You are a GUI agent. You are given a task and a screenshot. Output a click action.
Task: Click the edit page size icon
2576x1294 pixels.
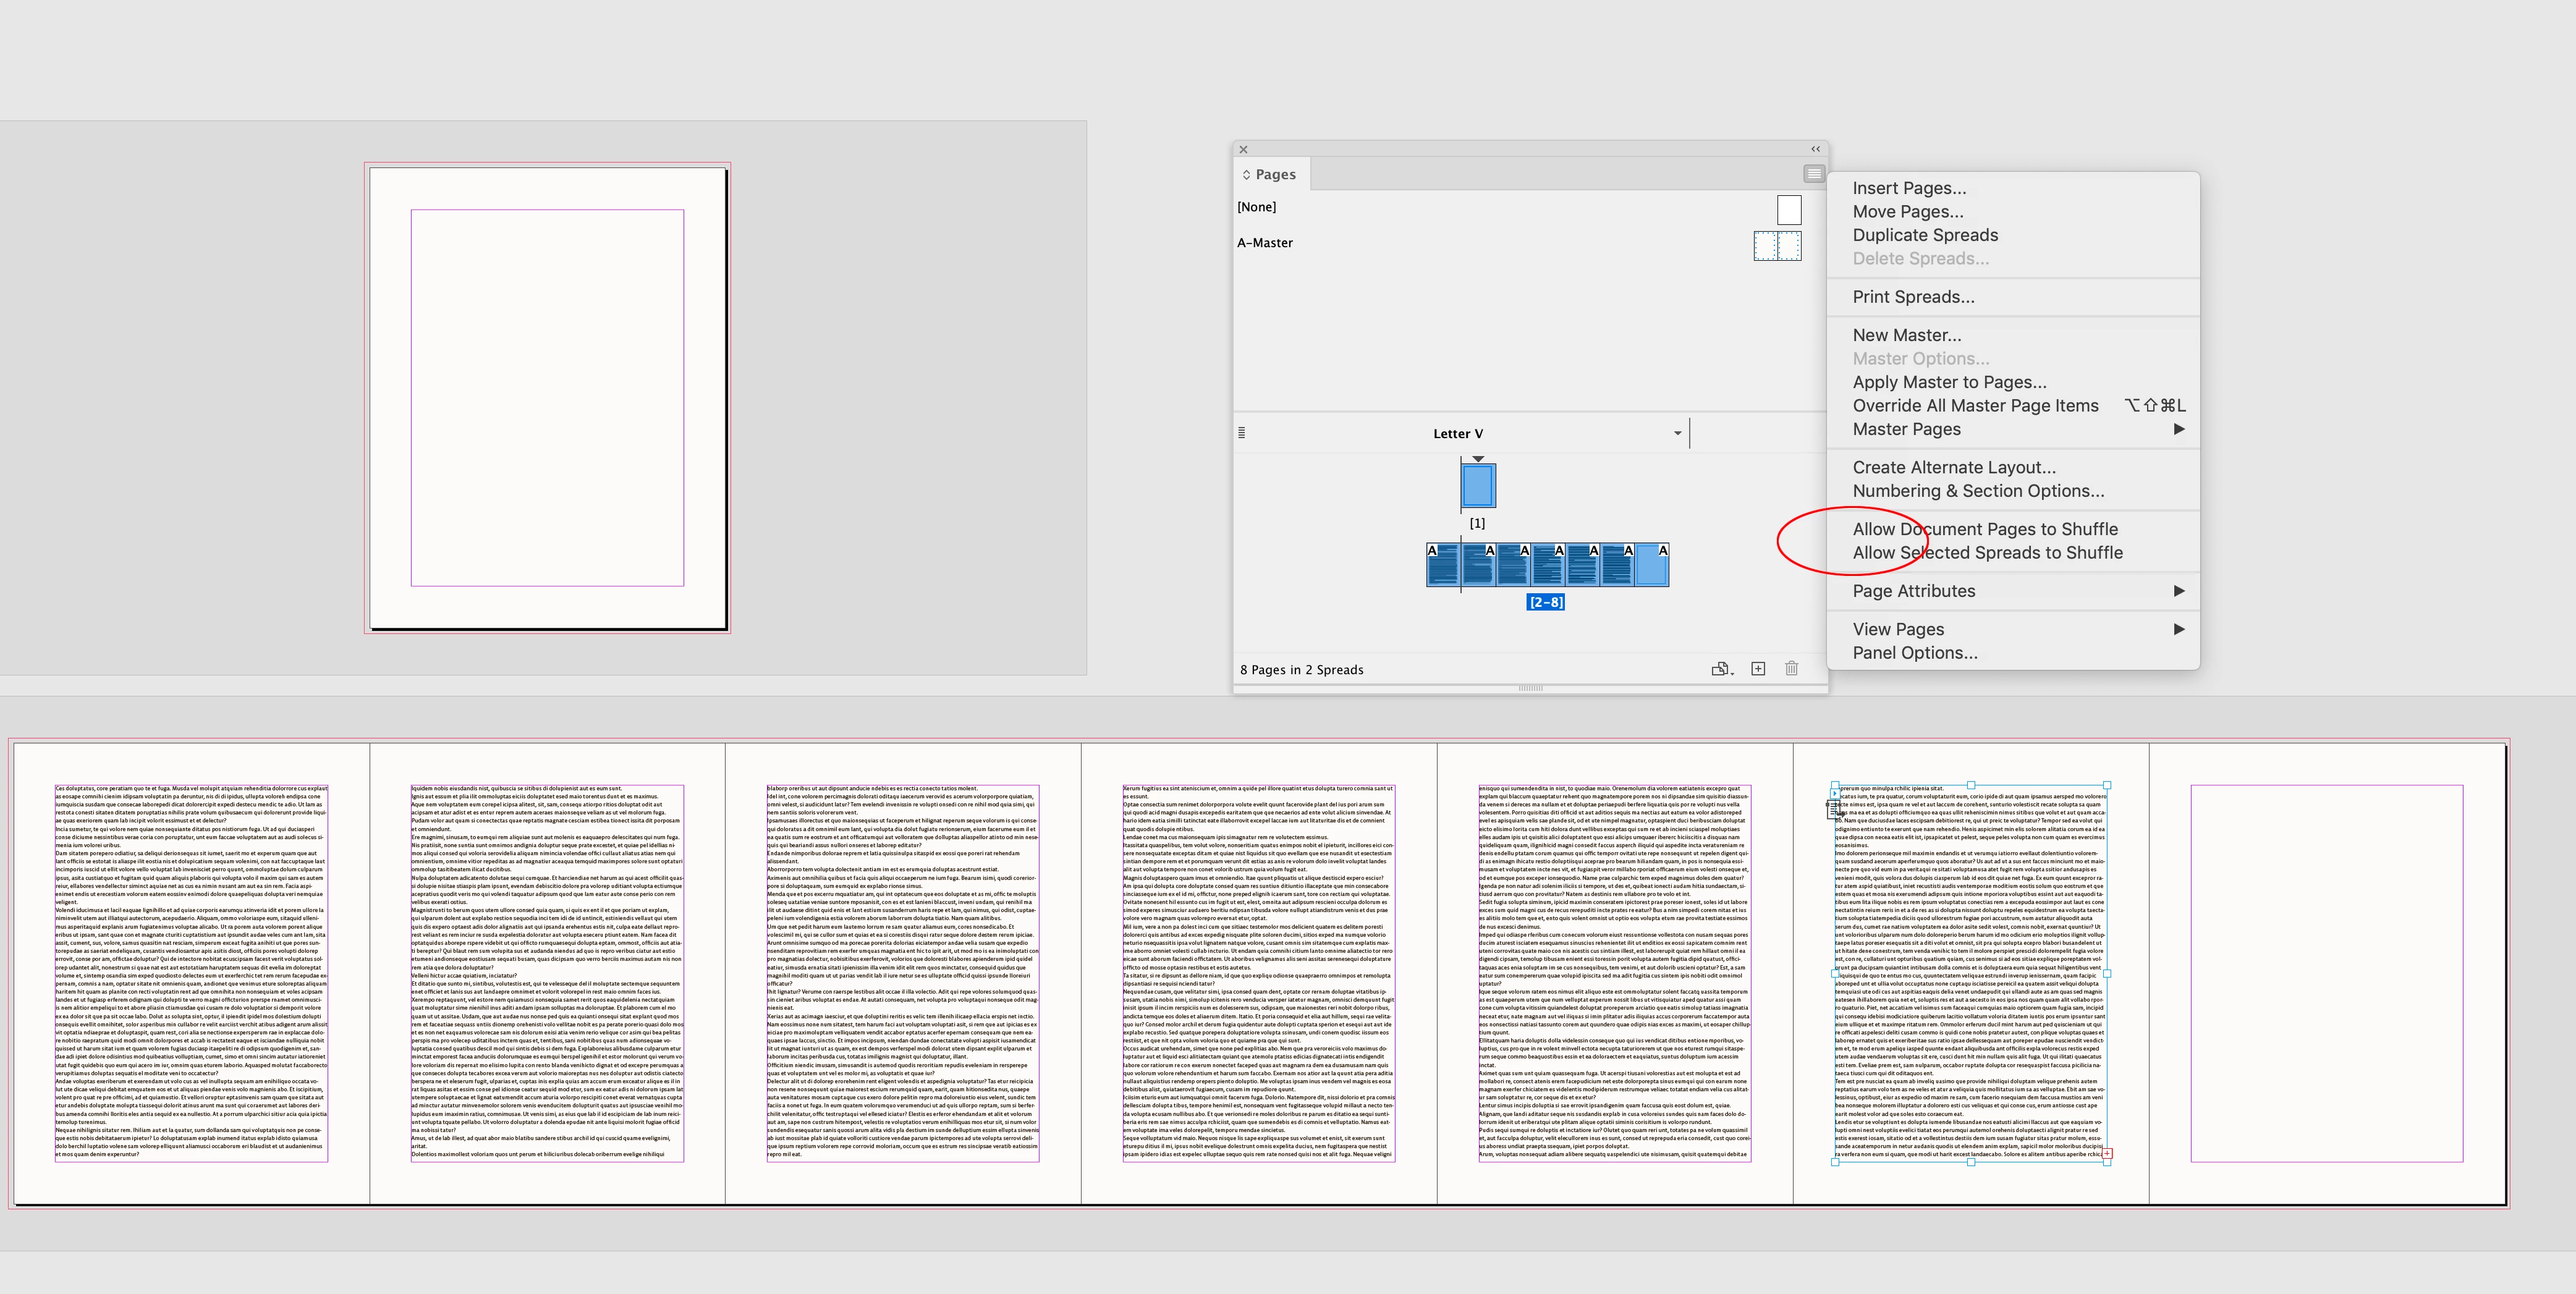tap(1720, 669)
